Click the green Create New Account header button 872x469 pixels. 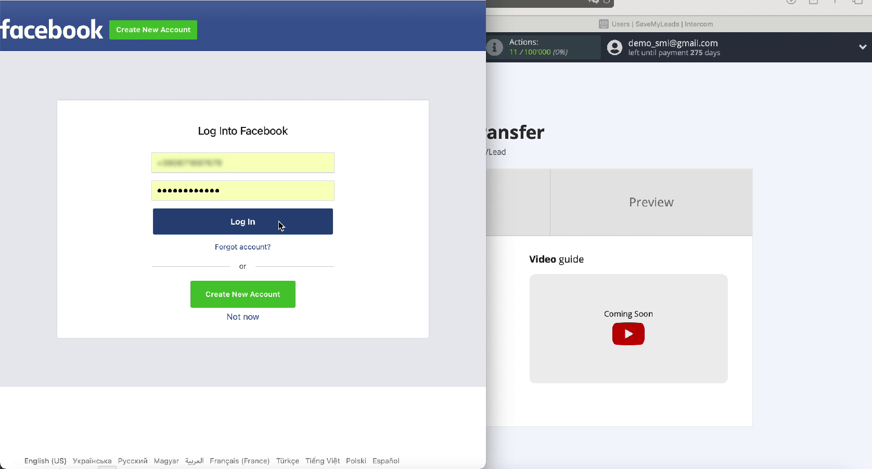tap(153, 30)
